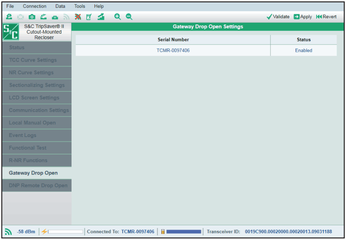The image size is (346, 240).
Task: Click the S&C logo icon
Action: pyautogui.click(x=10, y=32)
